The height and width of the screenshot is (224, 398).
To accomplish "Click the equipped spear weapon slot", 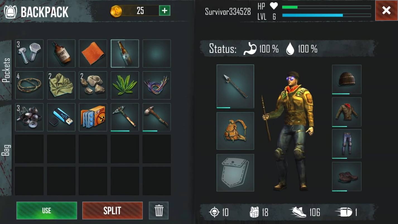I will [235, 86].
